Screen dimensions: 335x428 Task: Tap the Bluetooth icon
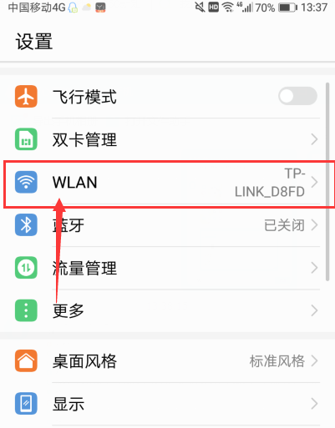(26, 225)
